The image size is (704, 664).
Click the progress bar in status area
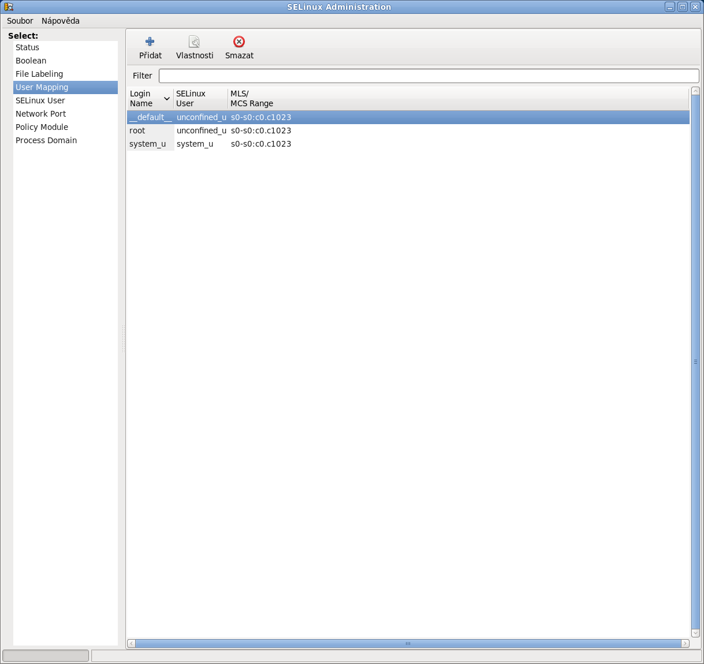(46, 655)
